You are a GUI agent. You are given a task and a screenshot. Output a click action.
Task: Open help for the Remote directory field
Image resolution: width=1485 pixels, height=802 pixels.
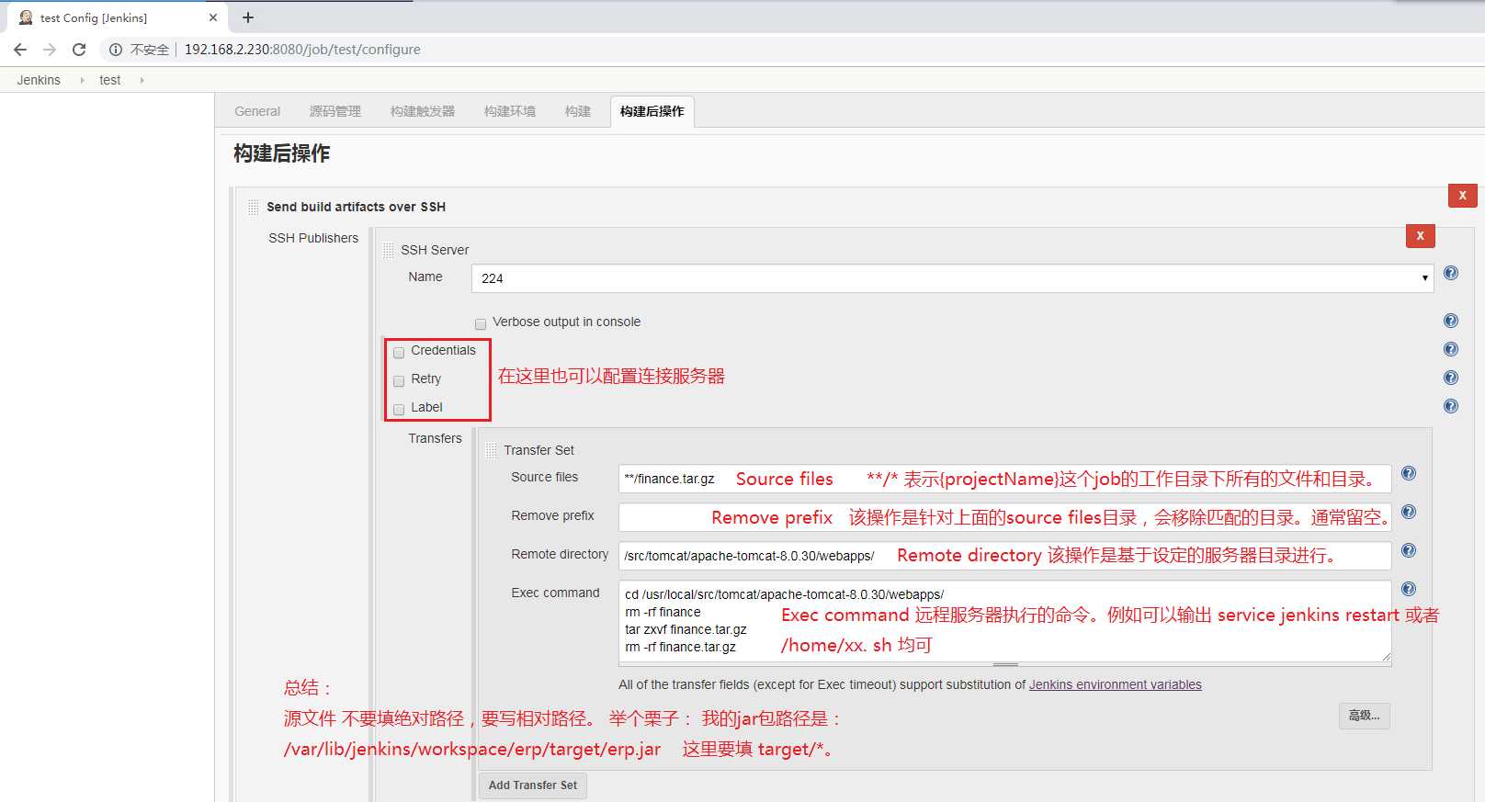[x=1409, y=550]
